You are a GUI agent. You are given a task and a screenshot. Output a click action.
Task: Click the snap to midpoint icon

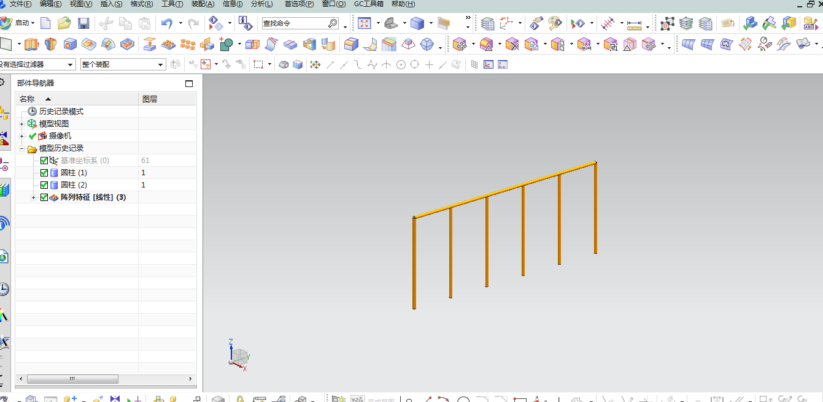(344, 64)
